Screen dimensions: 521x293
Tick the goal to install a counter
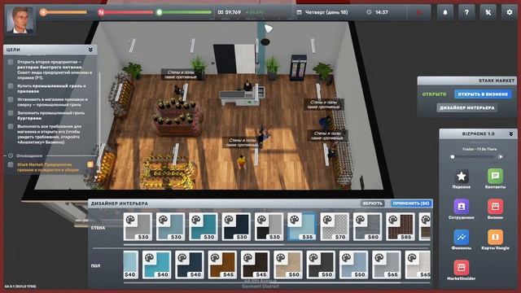(11, 99)
